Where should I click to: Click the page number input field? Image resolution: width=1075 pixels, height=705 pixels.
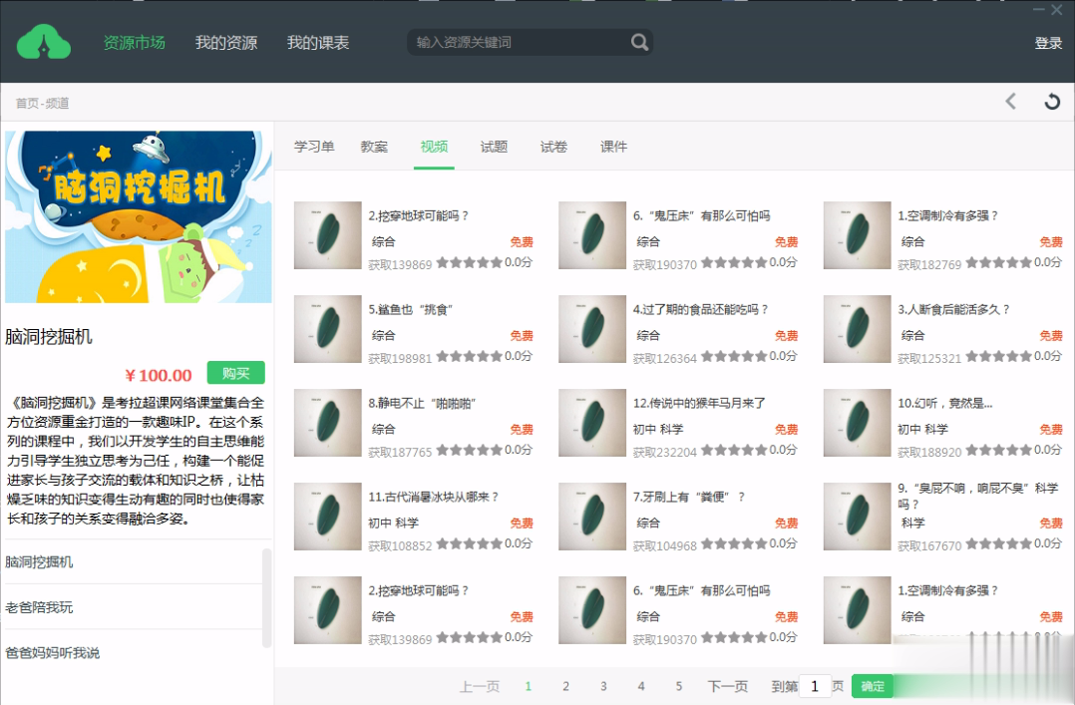coord(814,686)
